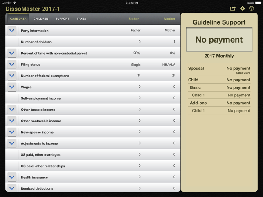The width and height of the screenshot is (263, 197).
Task: Expand Adjustments to income row
Action: (12, 143)
